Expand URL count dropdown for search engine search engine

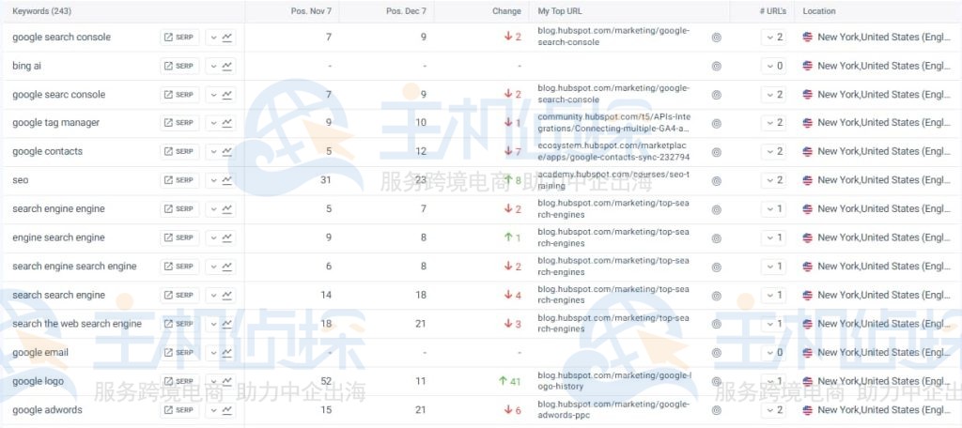(774, 267)
